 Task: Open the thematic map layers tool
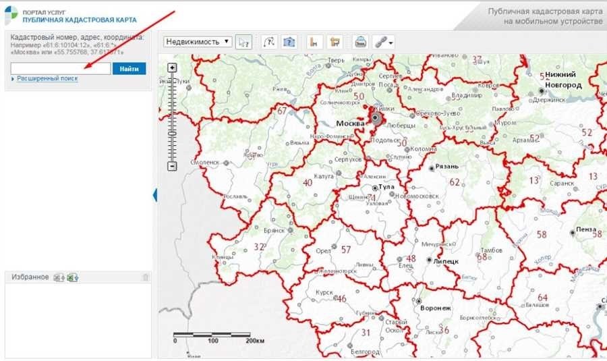(334, 42)
